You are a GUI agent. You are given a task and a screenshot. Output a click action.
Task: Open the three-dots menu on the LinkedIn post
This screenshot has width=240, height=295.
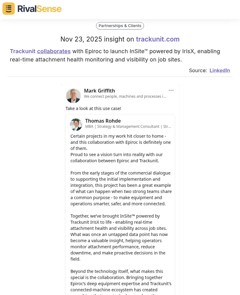[x=171, y=90]
